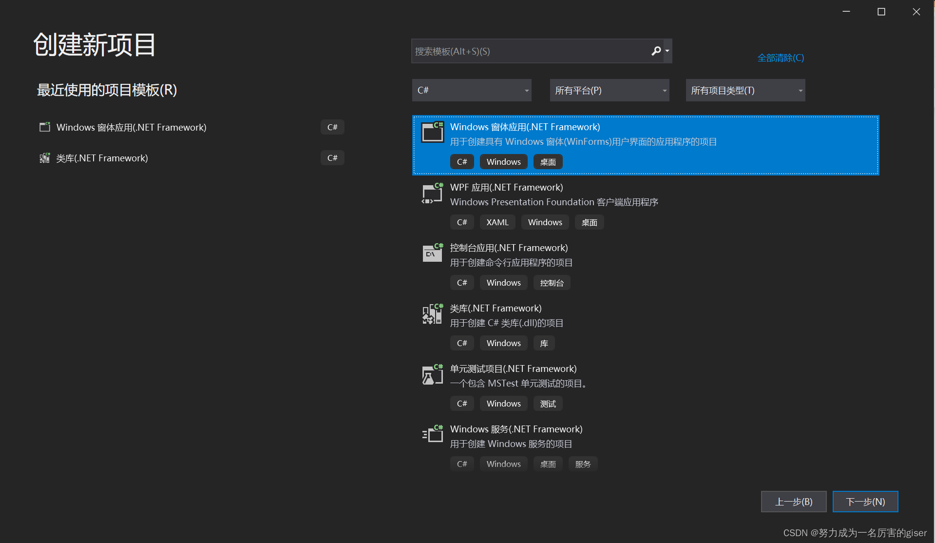Select the 单元测试项目 test template icon
The image size is (935, 543).
tap(433, 374)
